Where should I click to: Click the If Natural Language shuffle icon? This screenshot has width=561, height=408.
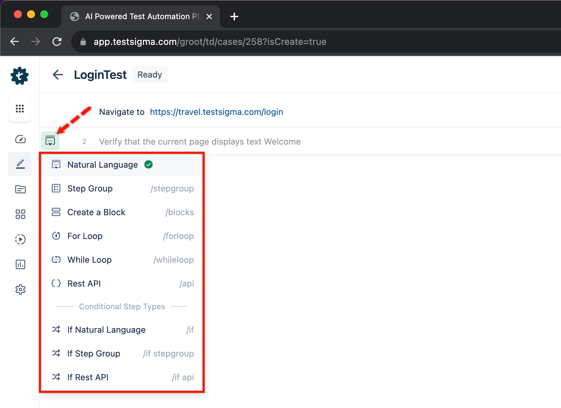[x=56, y=329]
